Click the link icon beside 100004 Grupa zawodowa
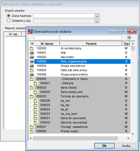The image size is (140, 151). (x=32, y=66)
